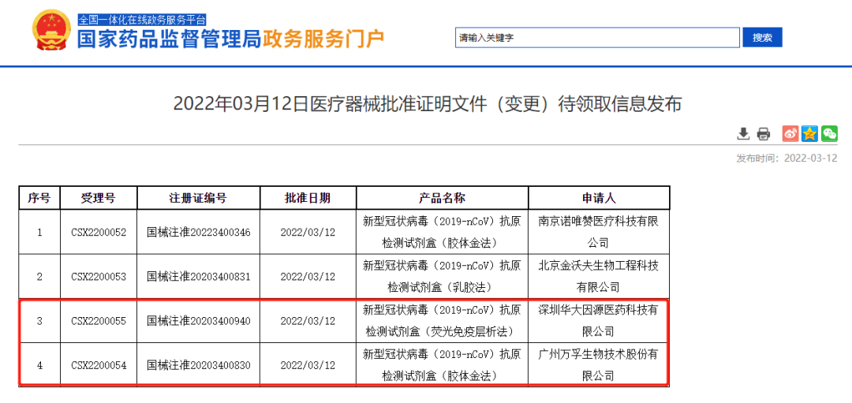The height and width of the screenshot is (403, 852).
Task: Click applicant 南京诺唯赞医疗科技有限公司
Action: (598, 232)
